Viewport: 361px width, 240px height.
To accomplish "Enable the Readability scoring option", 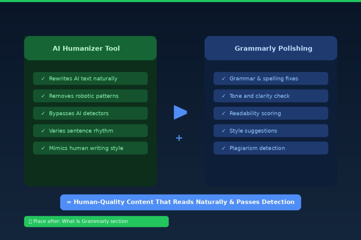I will point(271,113).
